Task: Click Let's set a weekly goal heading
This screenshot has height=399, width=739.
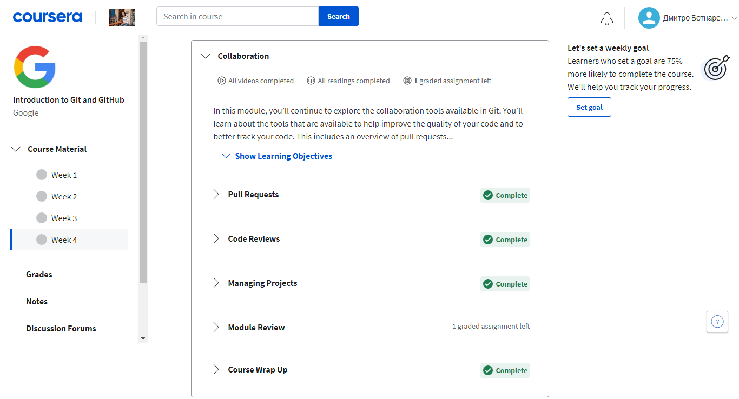Action: (x=608, y=48)
